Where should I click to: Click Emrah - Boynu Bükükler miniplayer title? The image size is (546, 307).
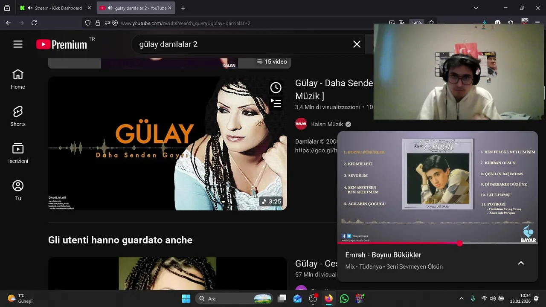click(383, 255)
